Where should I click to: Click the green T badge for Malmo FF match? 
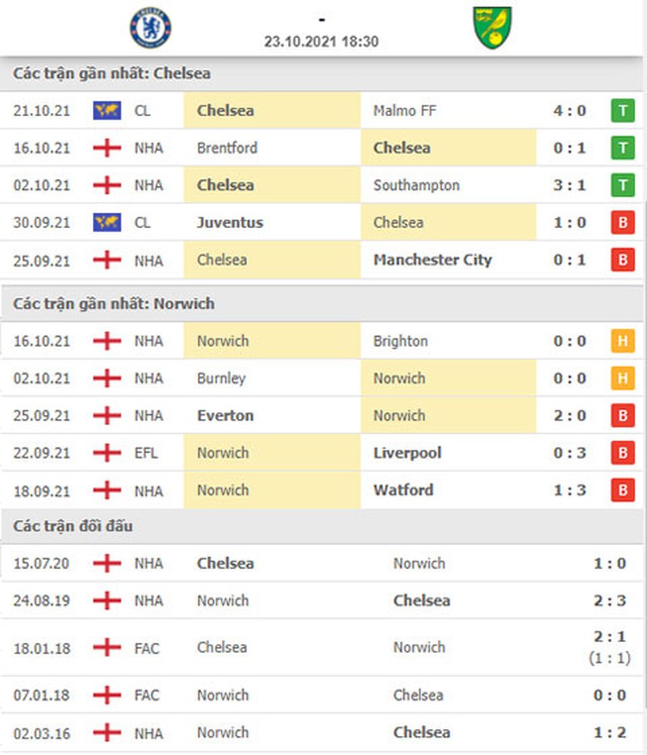[x=622, y=110]
